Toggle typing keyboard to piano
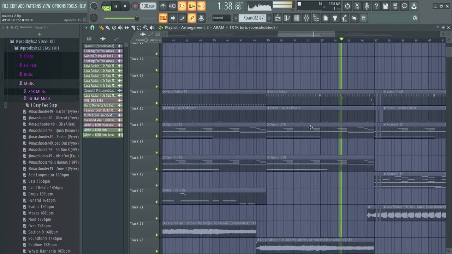This screenshot has width=452, height=254. point(163,18)
